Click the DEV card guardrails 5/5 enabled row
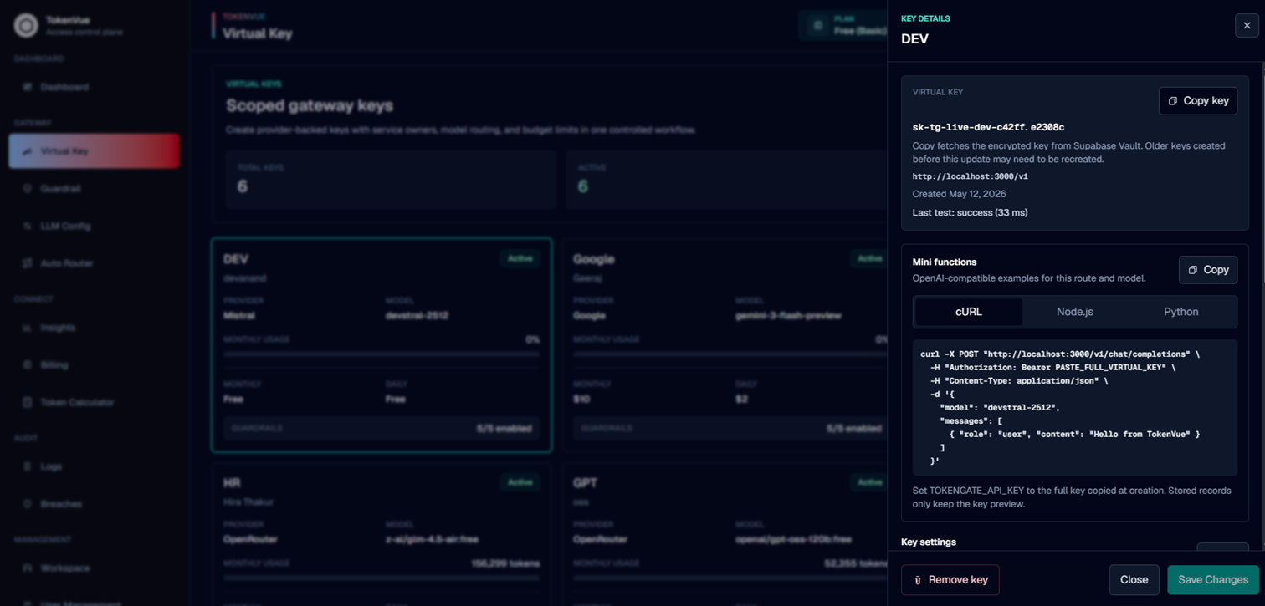This screenshot has width=1265, height=606. [x=382, y=428]
